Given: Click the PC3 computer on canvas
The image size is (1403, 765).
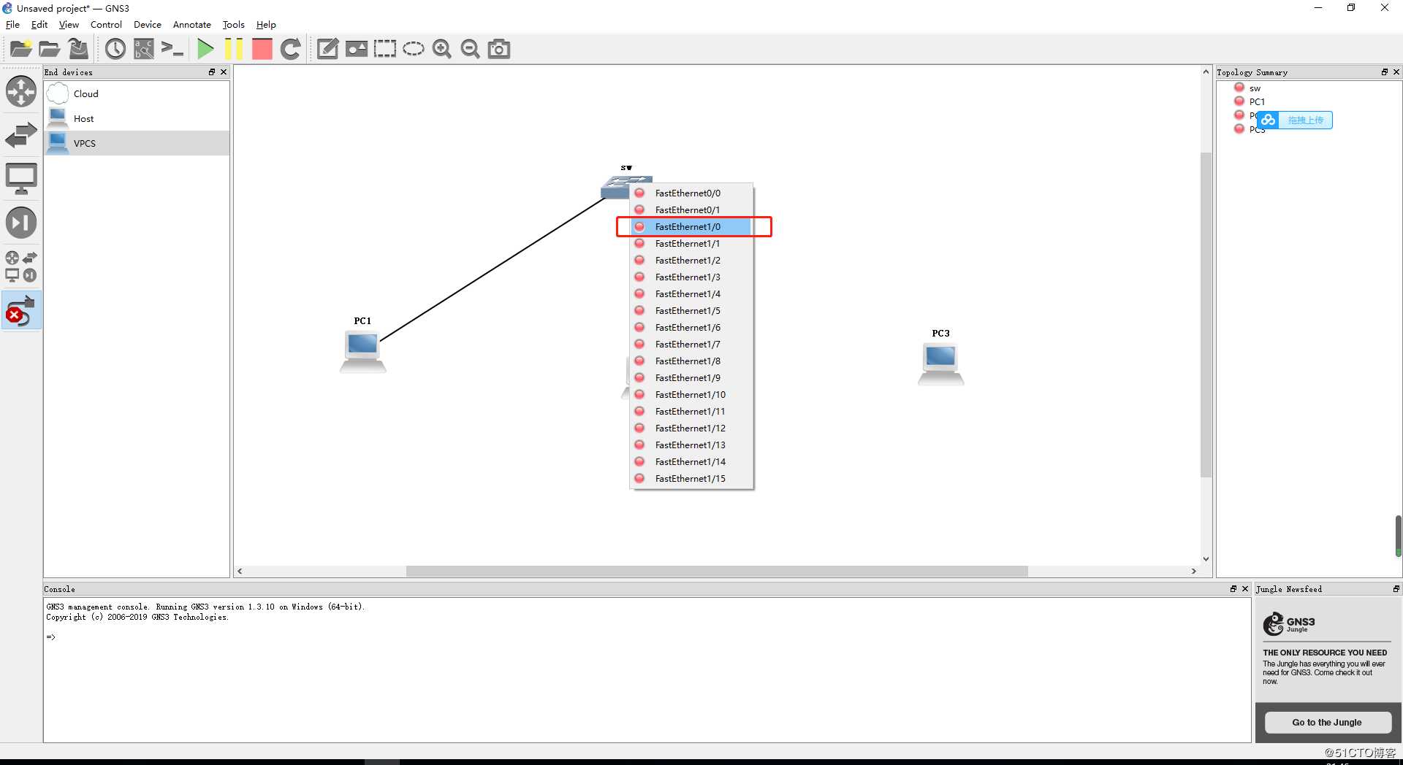Looking at the screenshot, I should [941, 364].
